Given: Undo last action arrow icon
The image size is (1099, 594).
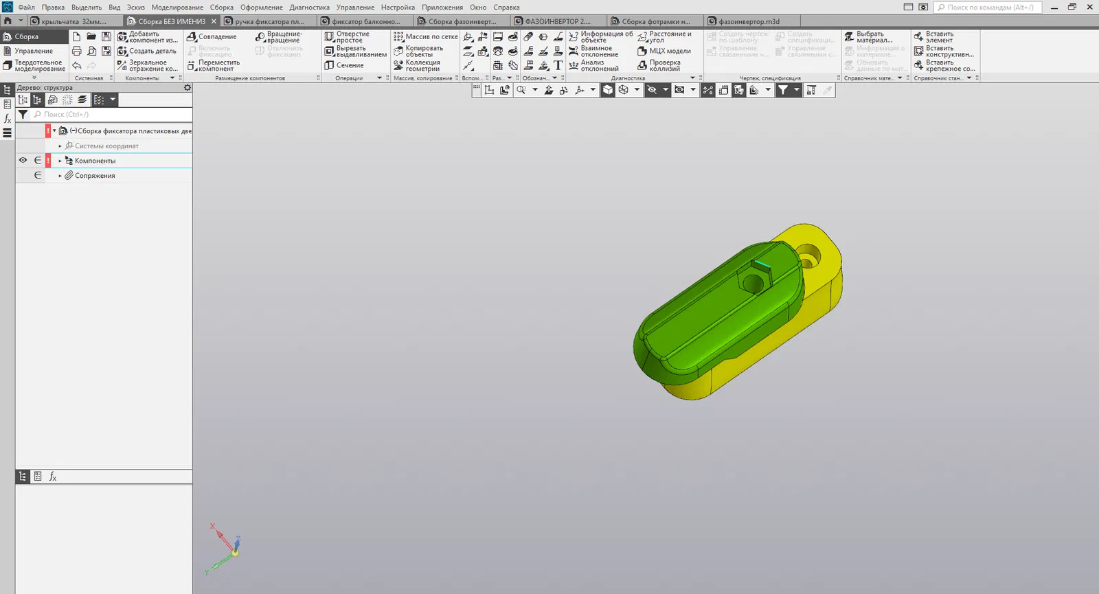Looking at the screenshot, I should [x=76, y=65].
